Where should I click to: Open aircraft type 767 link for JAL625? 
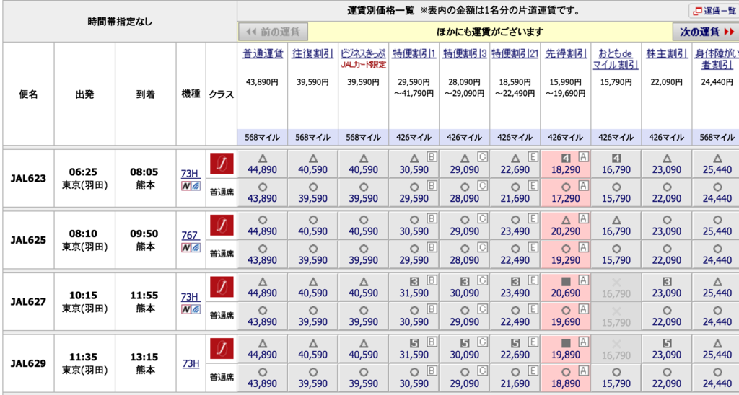click(x=191, y=236)
